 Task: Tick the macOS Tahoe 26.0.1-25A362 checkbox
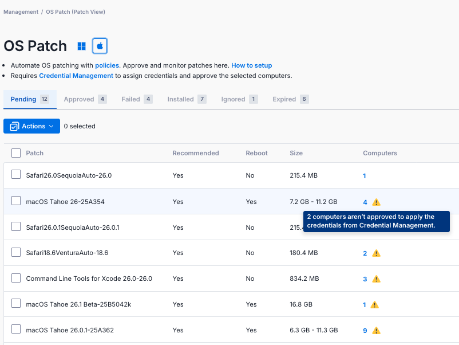click(x=16, y=329)
